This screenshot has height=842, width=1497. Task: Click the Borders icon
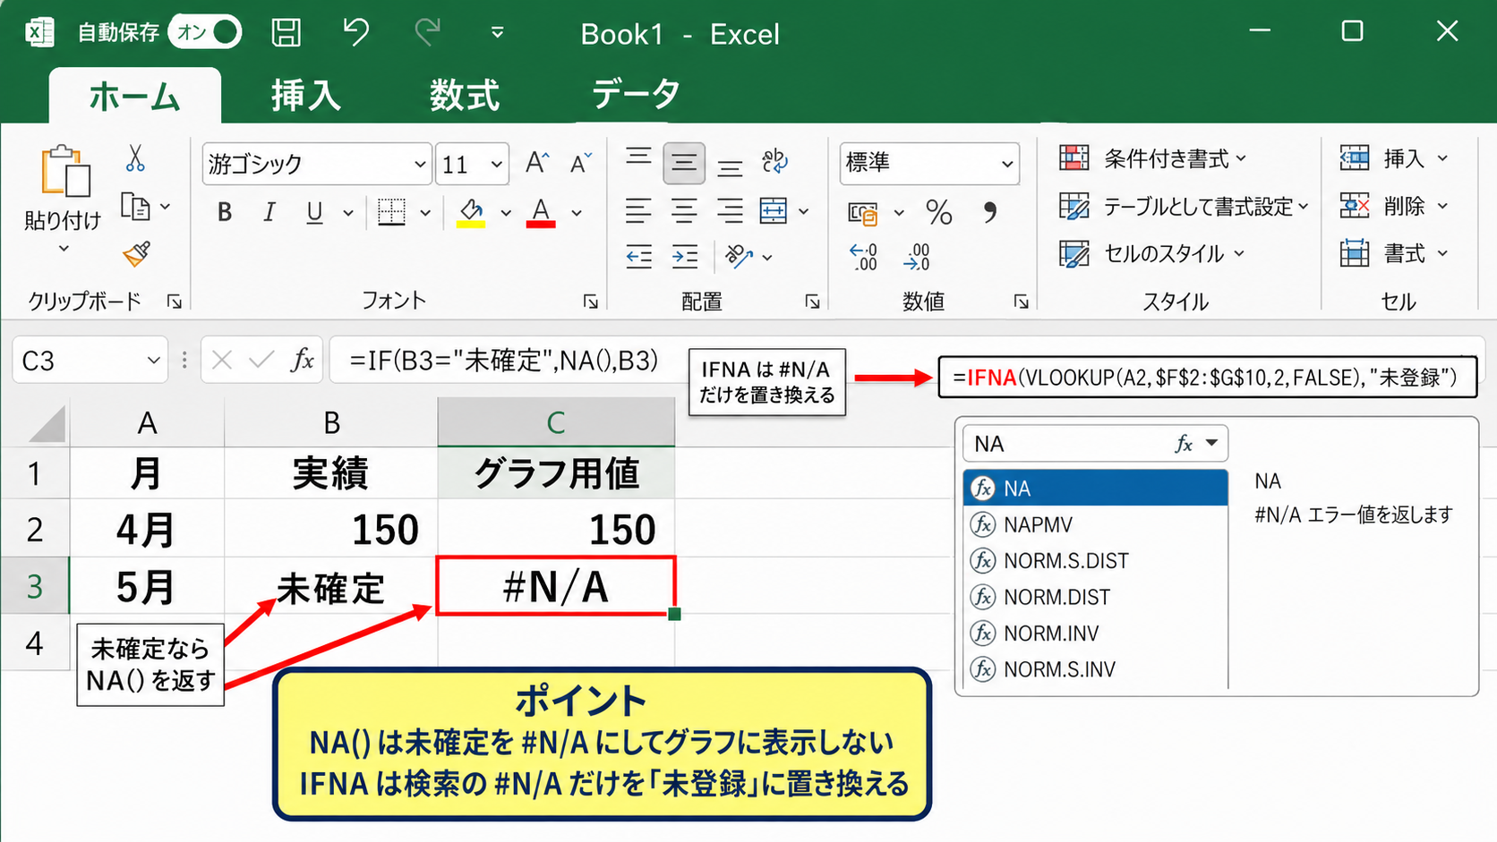pyautogui.click(x=391, y=212)
